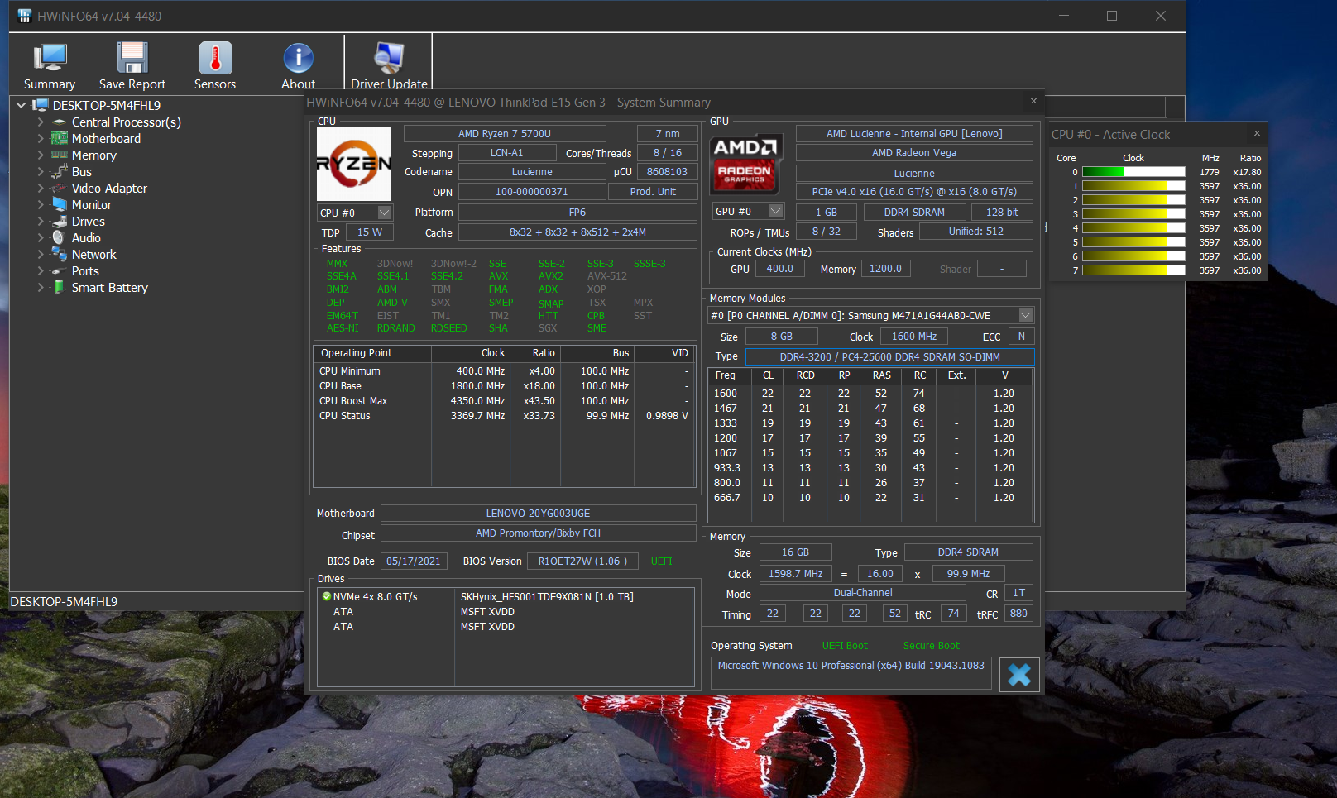This screenshot has height=798, width=1337.
Task: Click the Secure Boot indicator
Action: point(932,646)
